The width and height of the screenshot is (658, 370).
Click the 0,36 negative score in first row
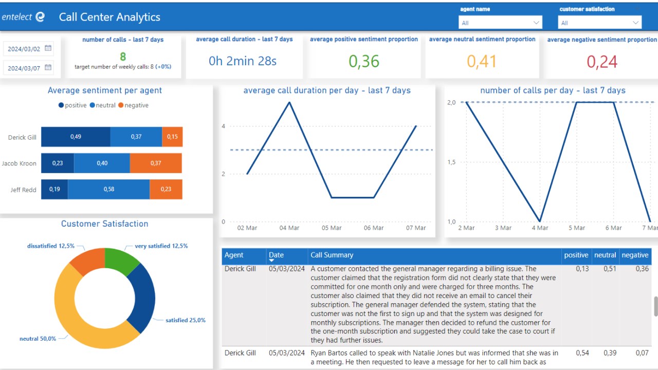point(642,269)
